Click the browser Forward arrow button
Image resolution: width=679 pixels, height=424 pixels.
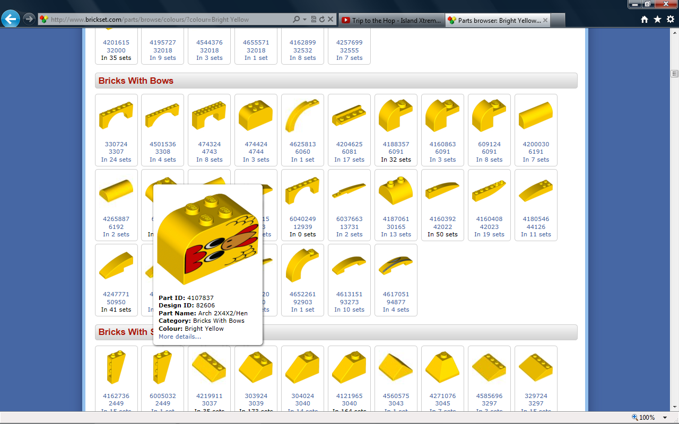(29, 19)
